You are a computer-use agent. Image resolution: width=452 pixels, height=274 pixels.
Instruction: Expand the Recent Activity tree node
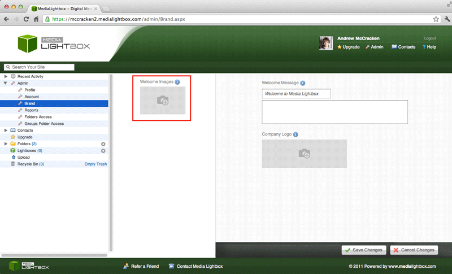coord(6,76)
